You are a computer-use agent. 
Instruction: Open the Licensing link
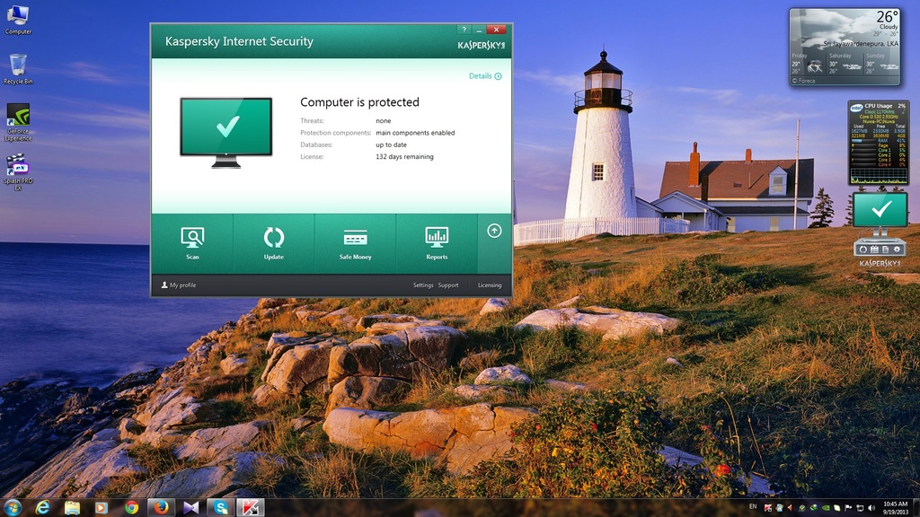coord(490,285)
